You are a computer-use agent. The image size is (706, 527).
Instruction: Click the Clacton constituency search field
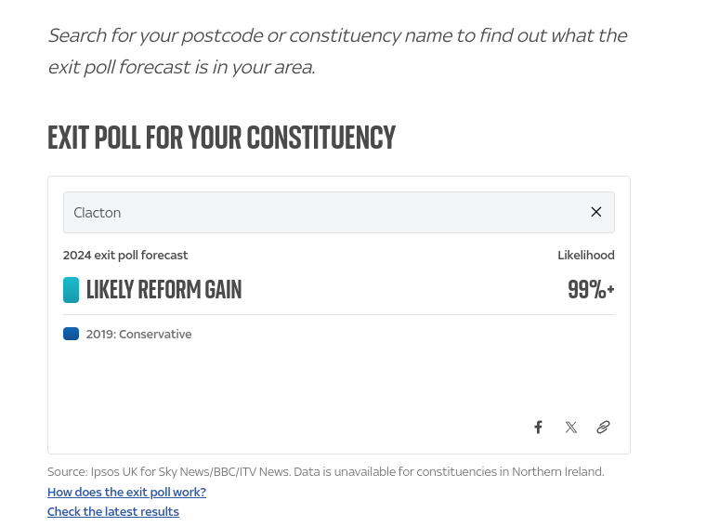tap(338, 212)
